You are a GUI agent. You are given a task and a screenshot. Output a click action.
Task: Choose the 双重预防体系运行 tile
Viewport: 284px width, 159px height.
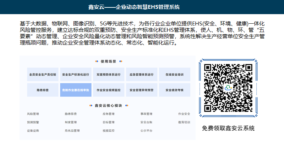[x=109, y=75]
